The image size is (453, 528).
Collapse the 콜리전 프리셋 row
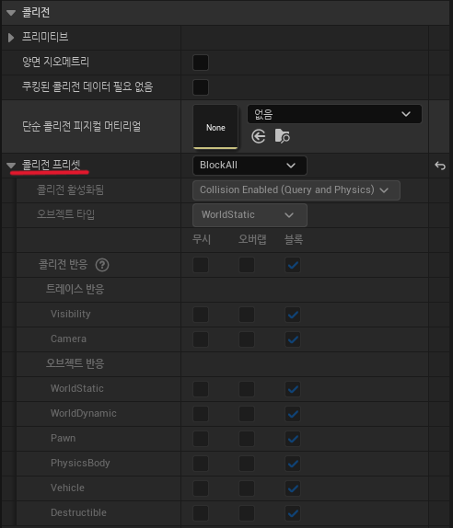(x=11, y=166)
